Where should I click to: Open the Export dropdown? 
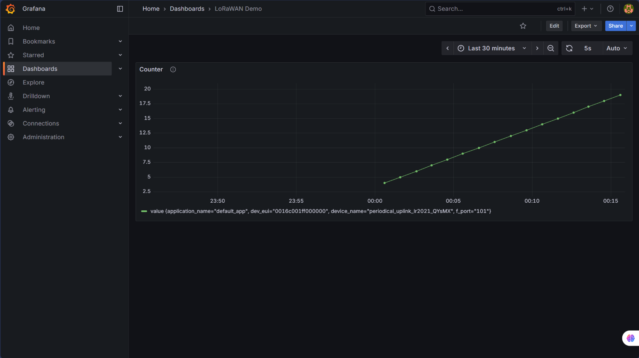pyautogui.click(x=586, y=26)
